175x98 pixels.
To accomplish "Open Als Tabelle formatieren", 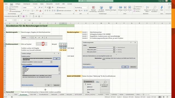I will [101, 9].
